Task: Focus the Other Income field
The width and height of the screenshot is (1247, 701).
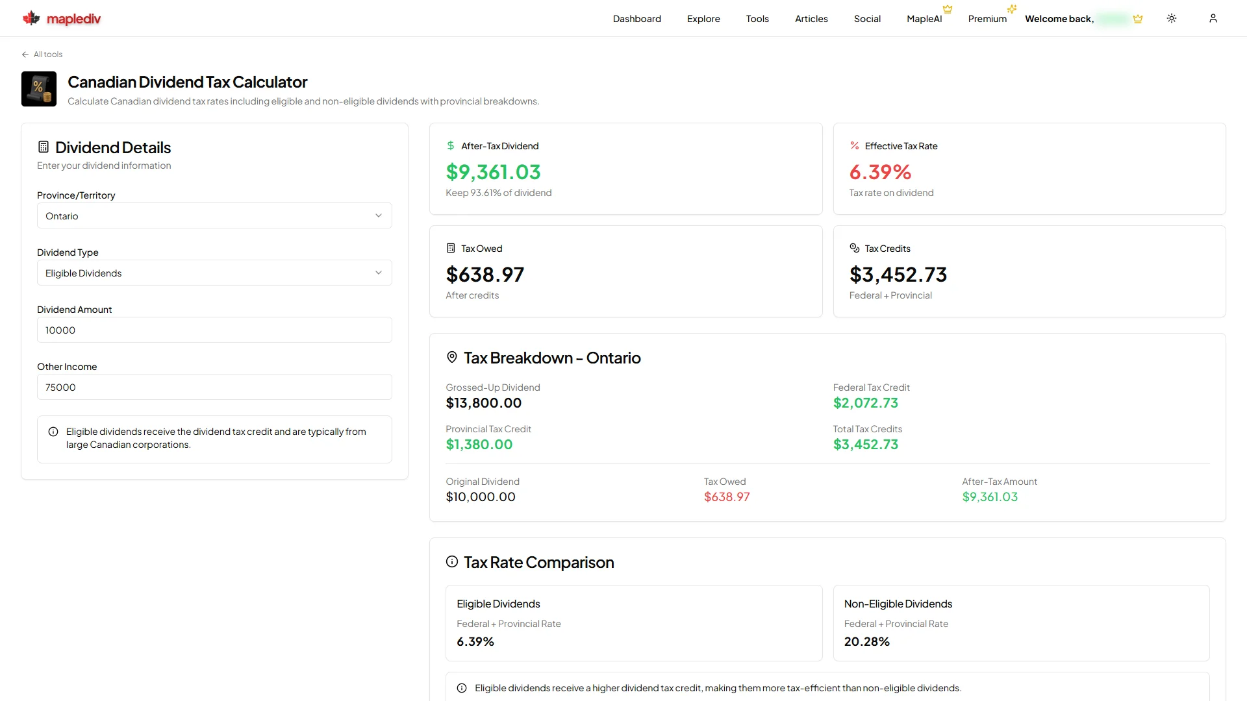Action: pyautogui.click(x=214, y=387)
